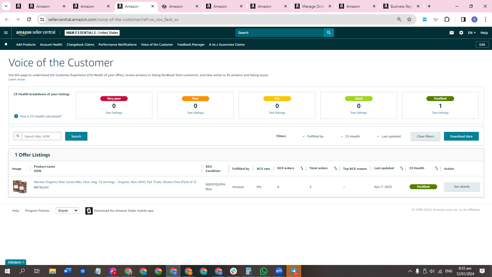Expand the Last updated filter dropdown
This screenshot has height=277, width=492.
tap(389, 136)
